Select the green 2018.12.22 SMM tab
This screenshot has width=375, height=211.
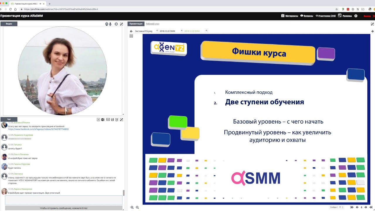pos(192,31)
